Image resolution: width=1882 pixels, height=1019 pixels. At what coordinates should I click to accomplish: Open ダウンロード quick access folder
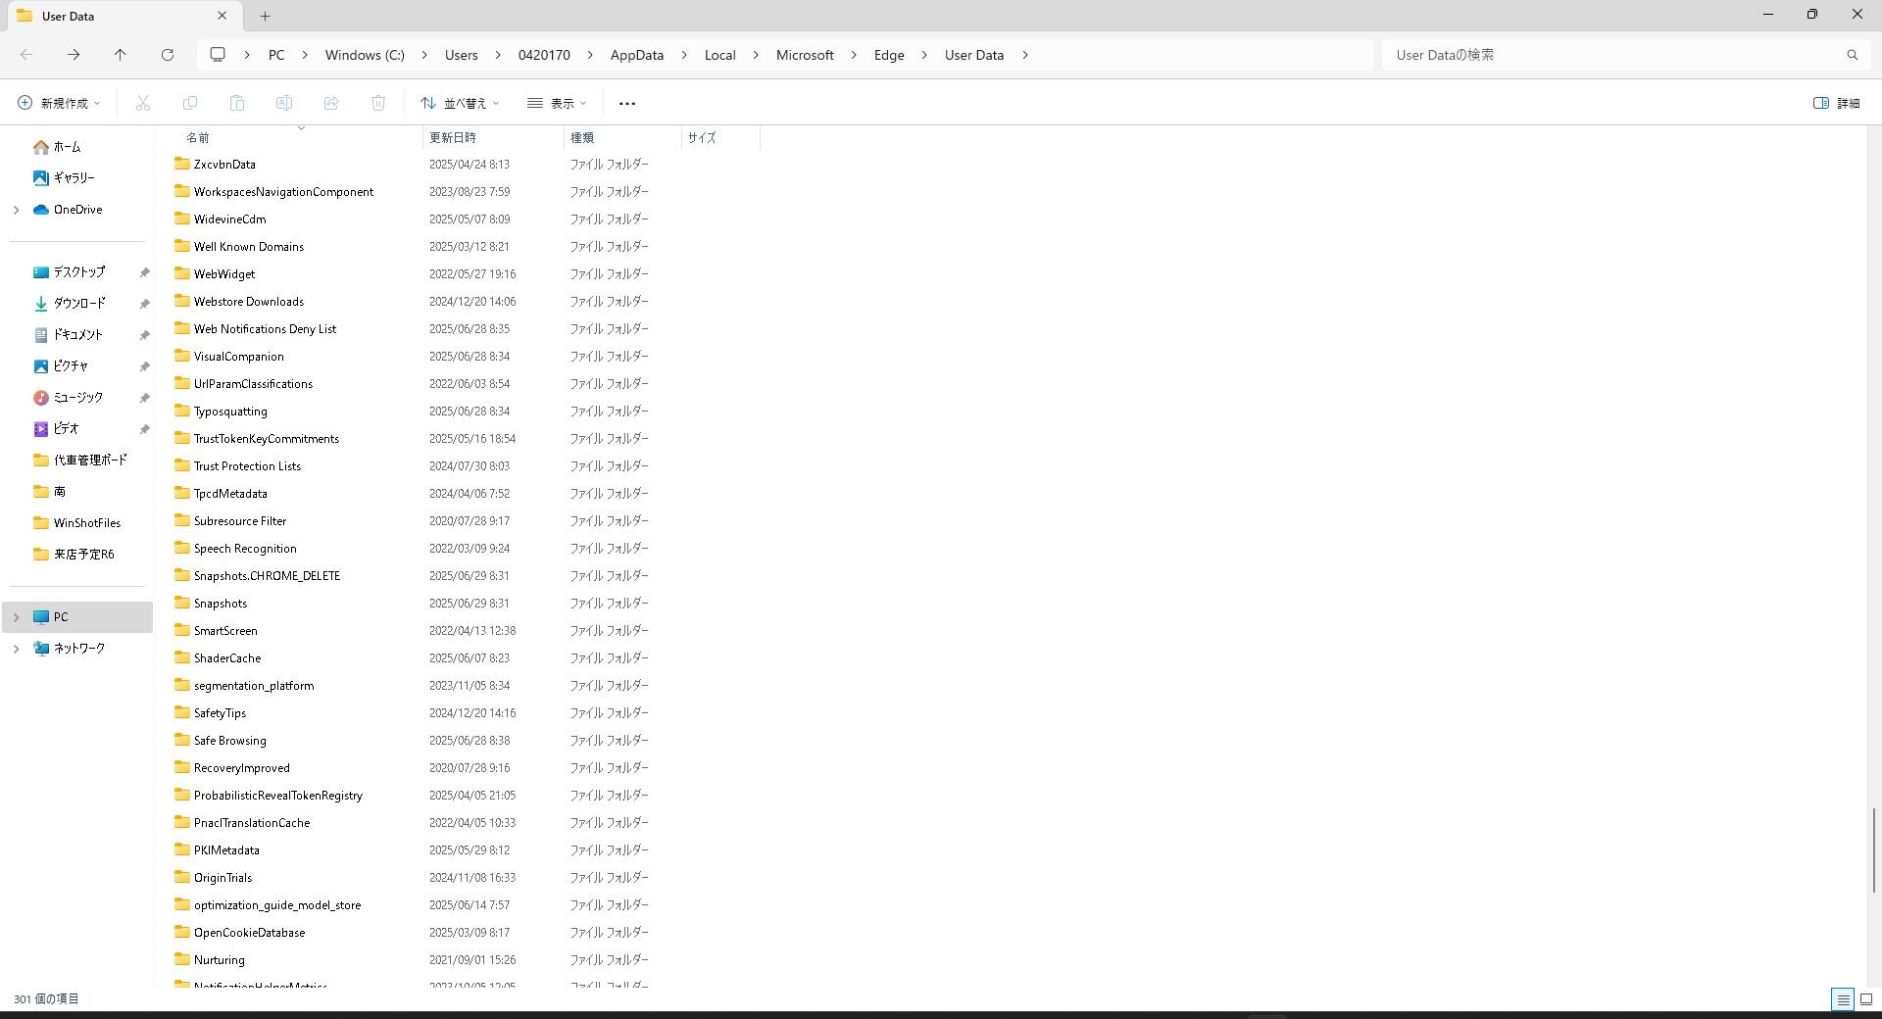click(69, 304)
